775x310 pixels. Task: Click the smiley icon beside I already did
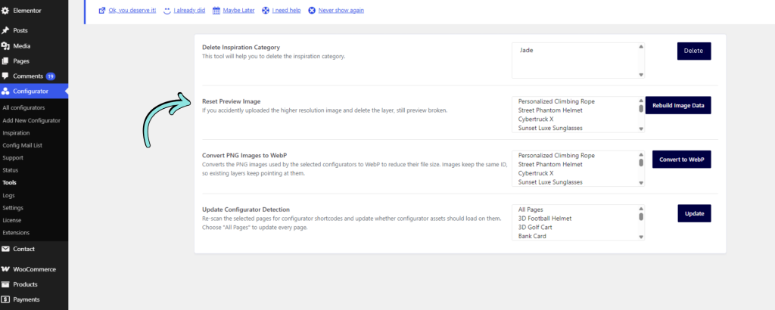point(167,11)
